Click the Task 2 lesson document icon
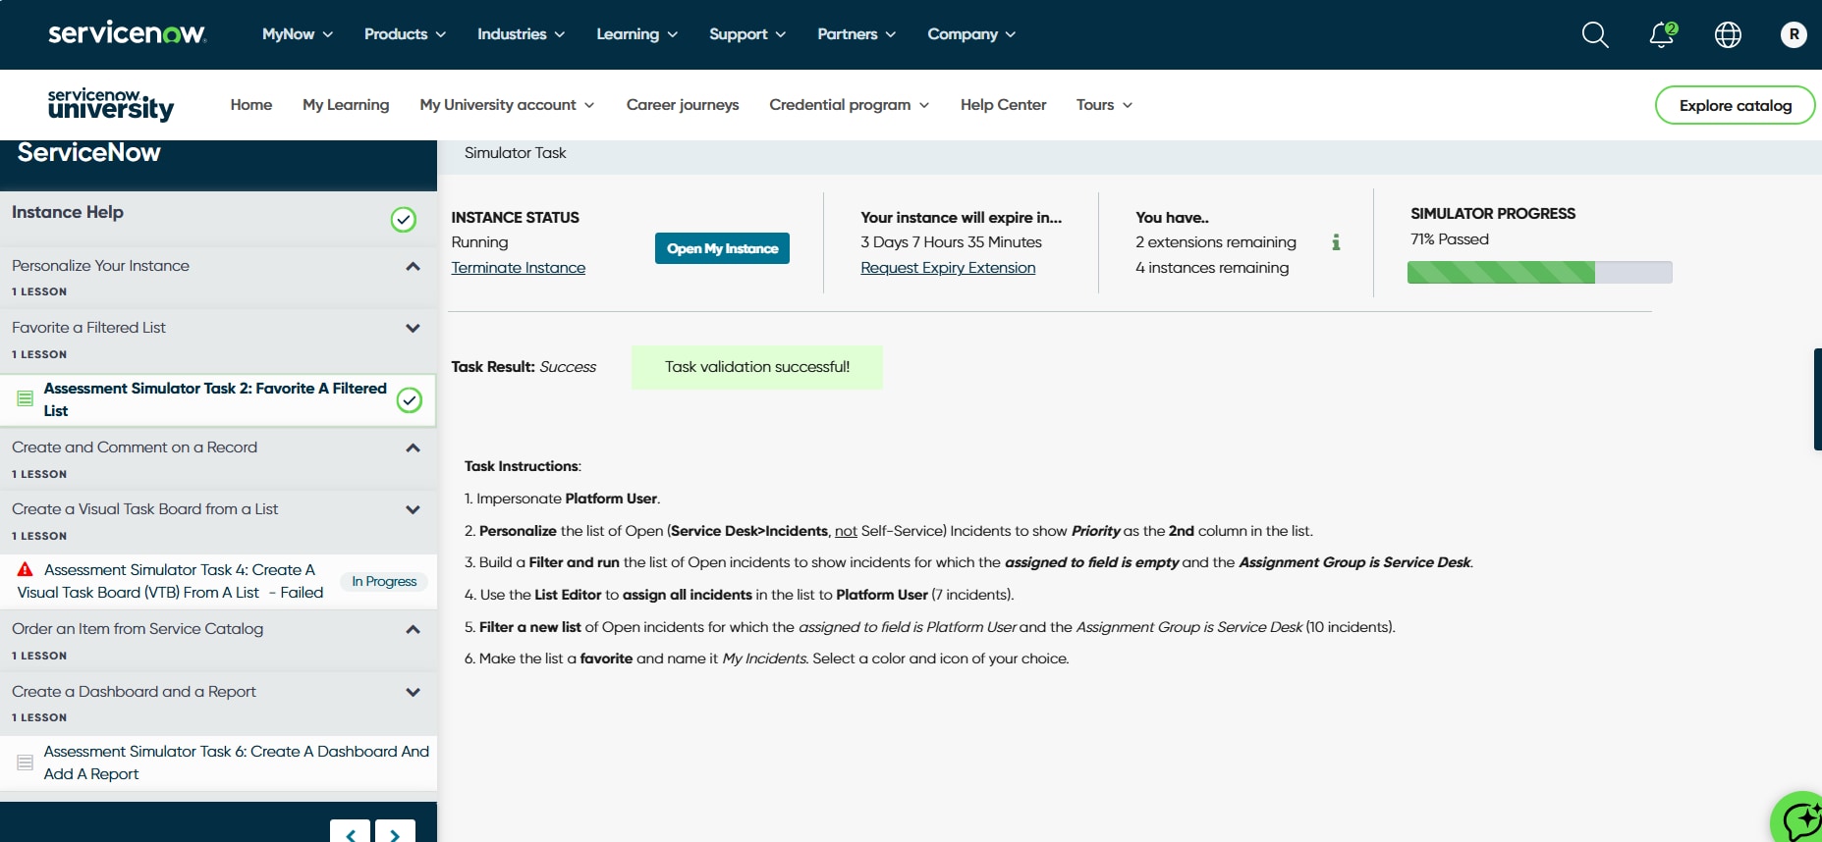The width and height of the screenshot is (1822, 842). [26, 398]
